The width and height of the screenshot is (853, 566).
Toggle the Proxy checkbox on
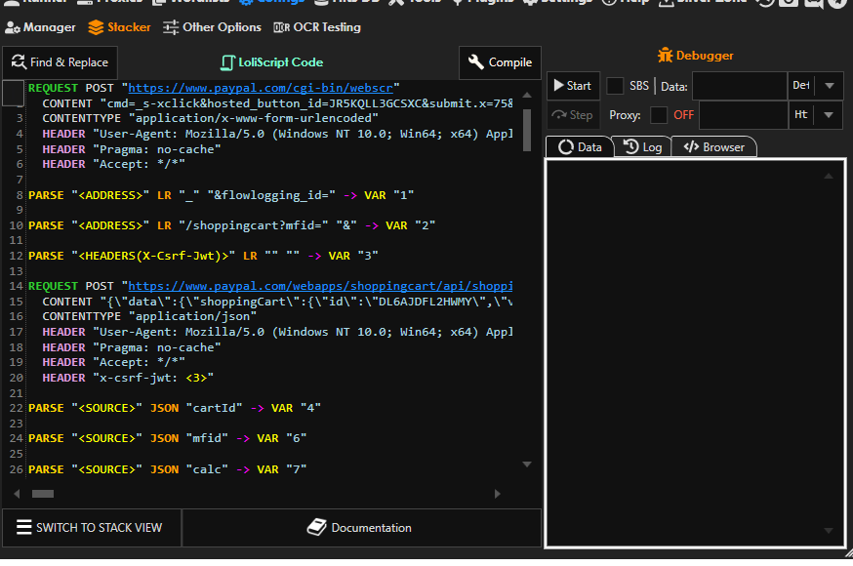pos(659,115)
